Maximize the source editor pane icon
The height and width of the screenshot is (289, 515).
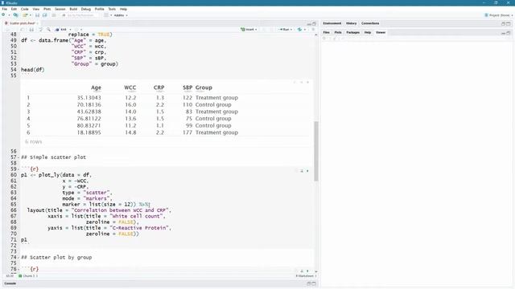tap(314, 23)
